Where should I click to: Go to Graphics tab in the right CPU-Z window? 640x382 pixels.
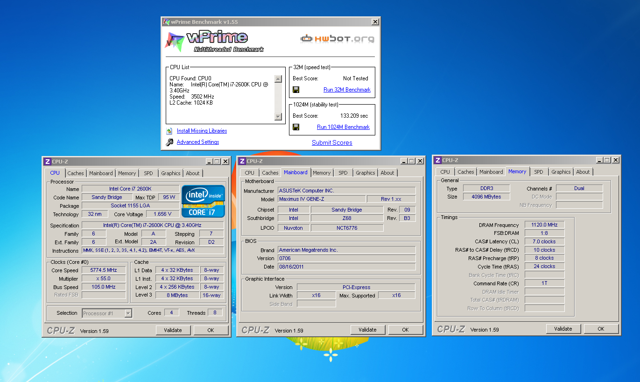(x=561, y=172)
